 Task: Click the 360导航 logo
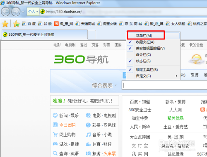click(81, 59)
